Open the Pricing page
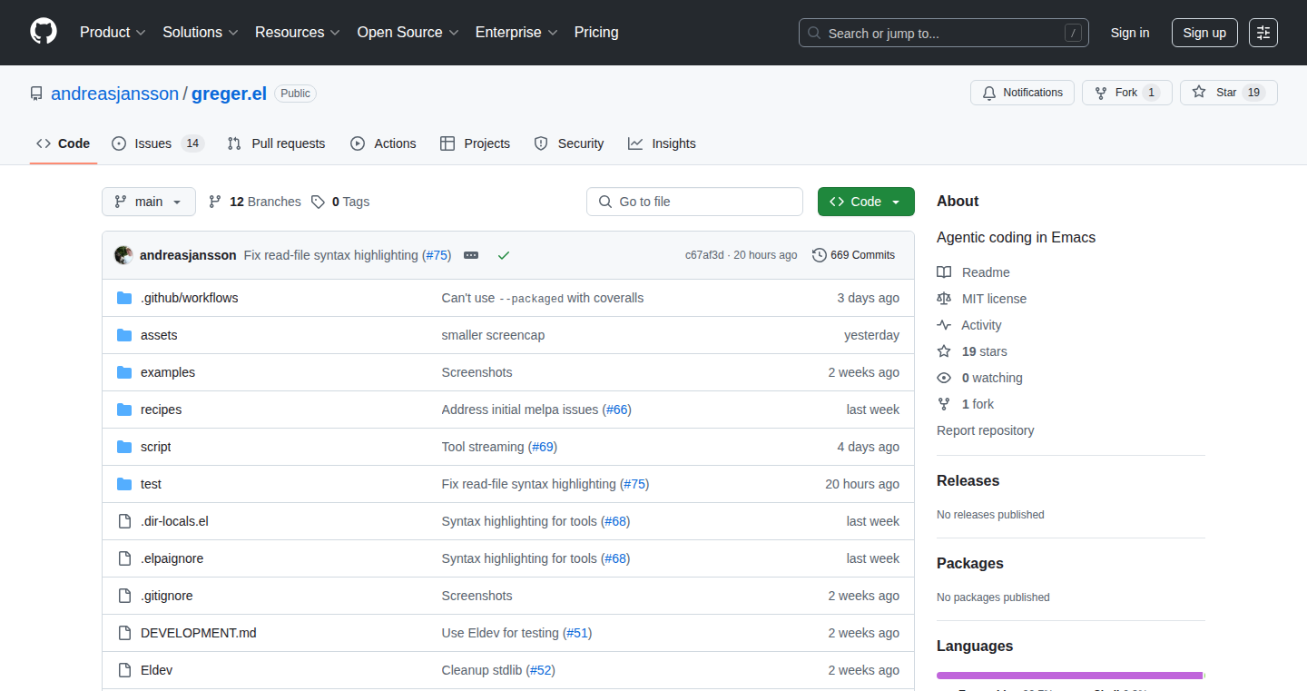 [596, 33]
